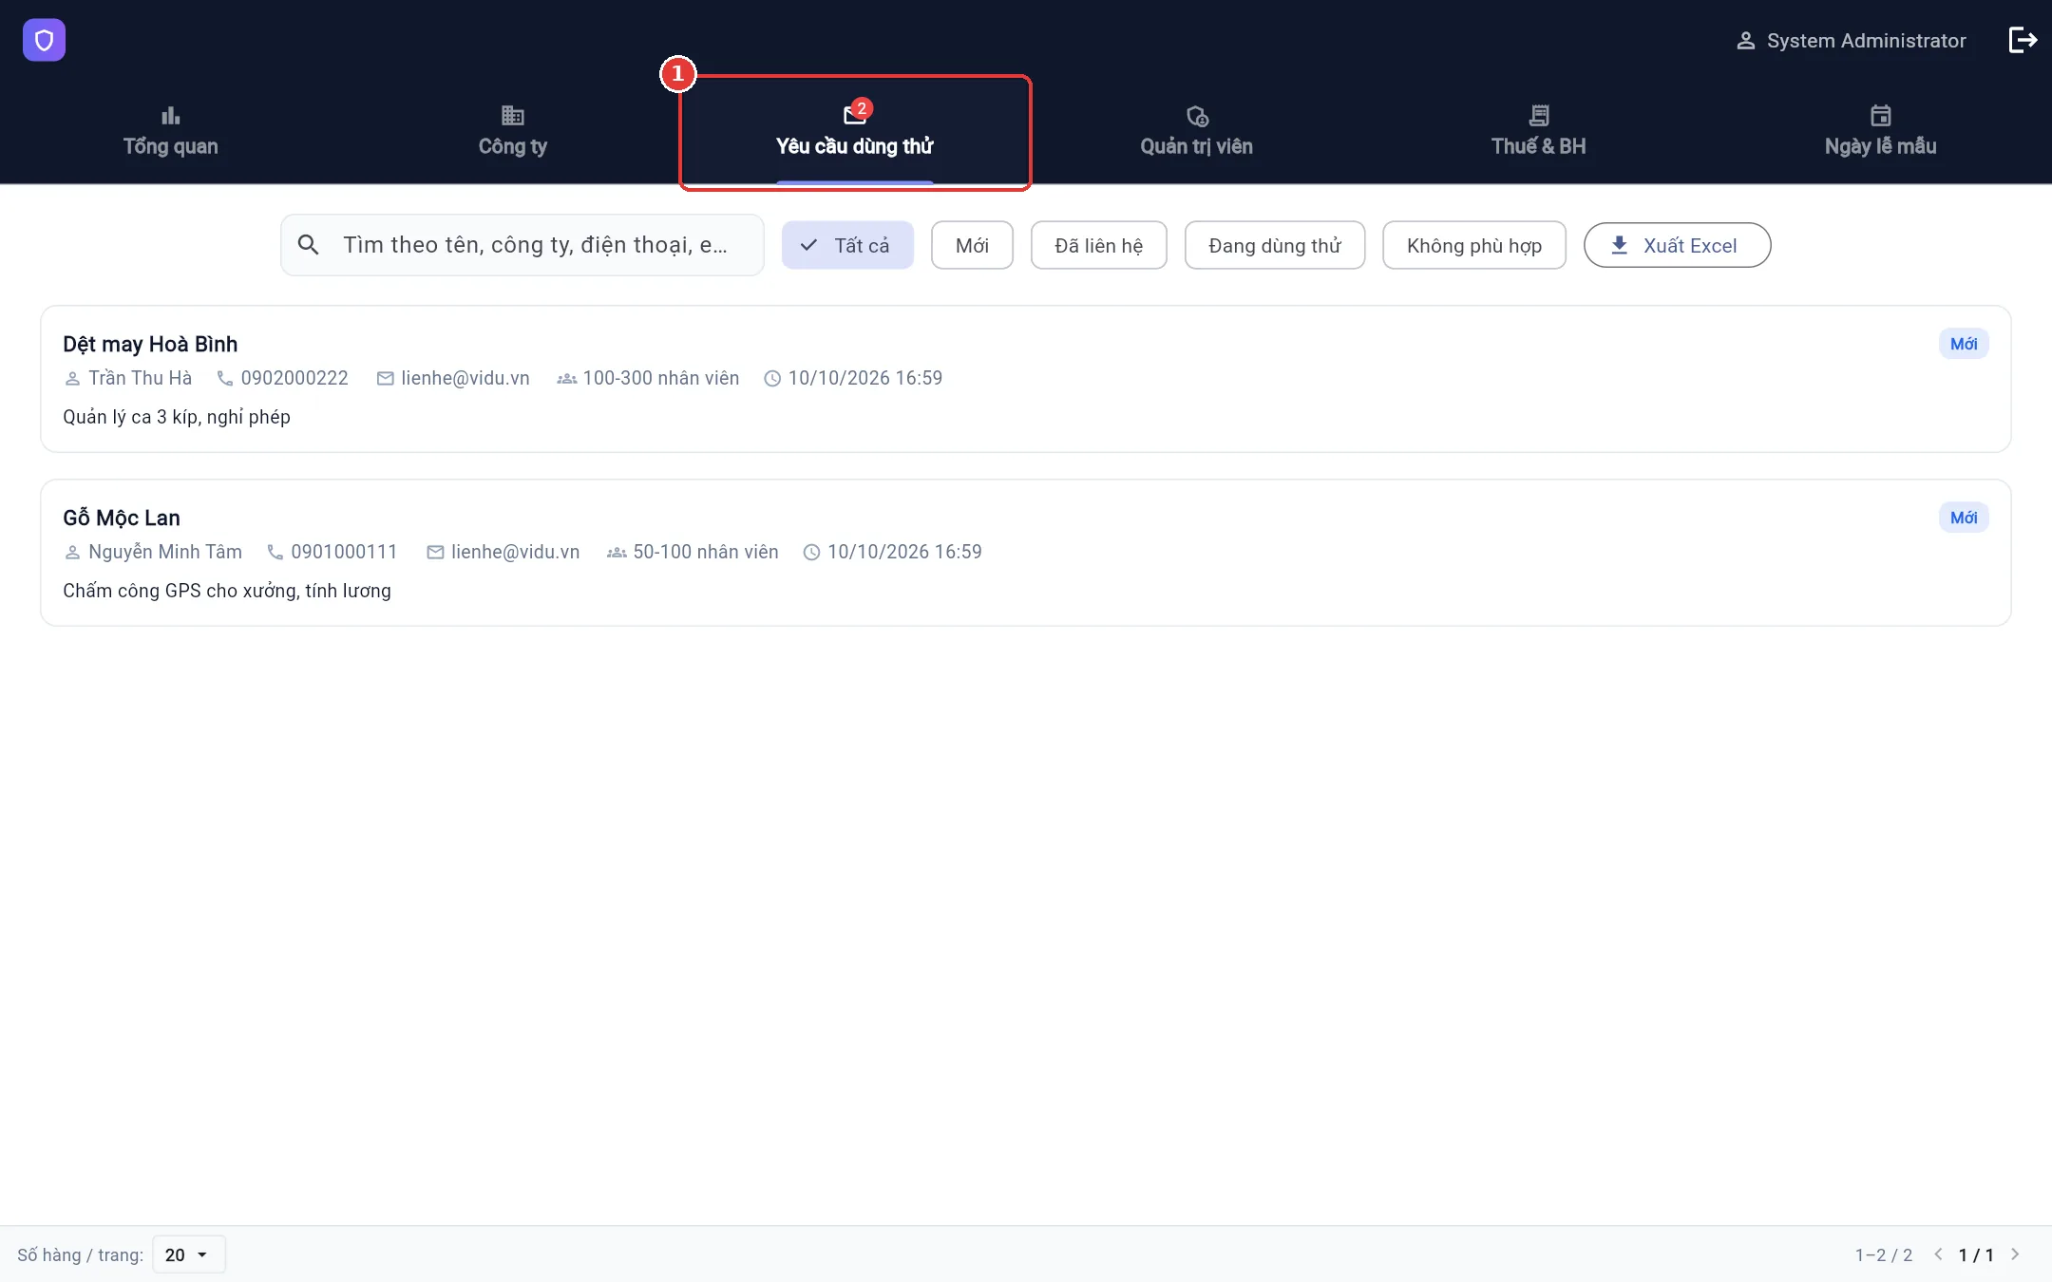
Task: Click Mới badge on Dệt may Hoà Bình
Action: pos(1964,344)
